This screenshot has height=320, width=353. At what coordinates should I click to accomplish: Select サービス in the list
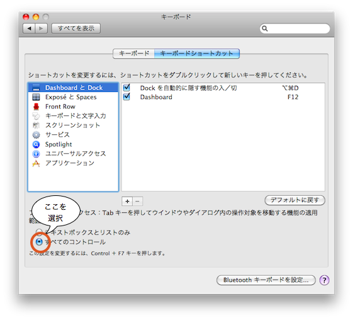coord(73,135)
